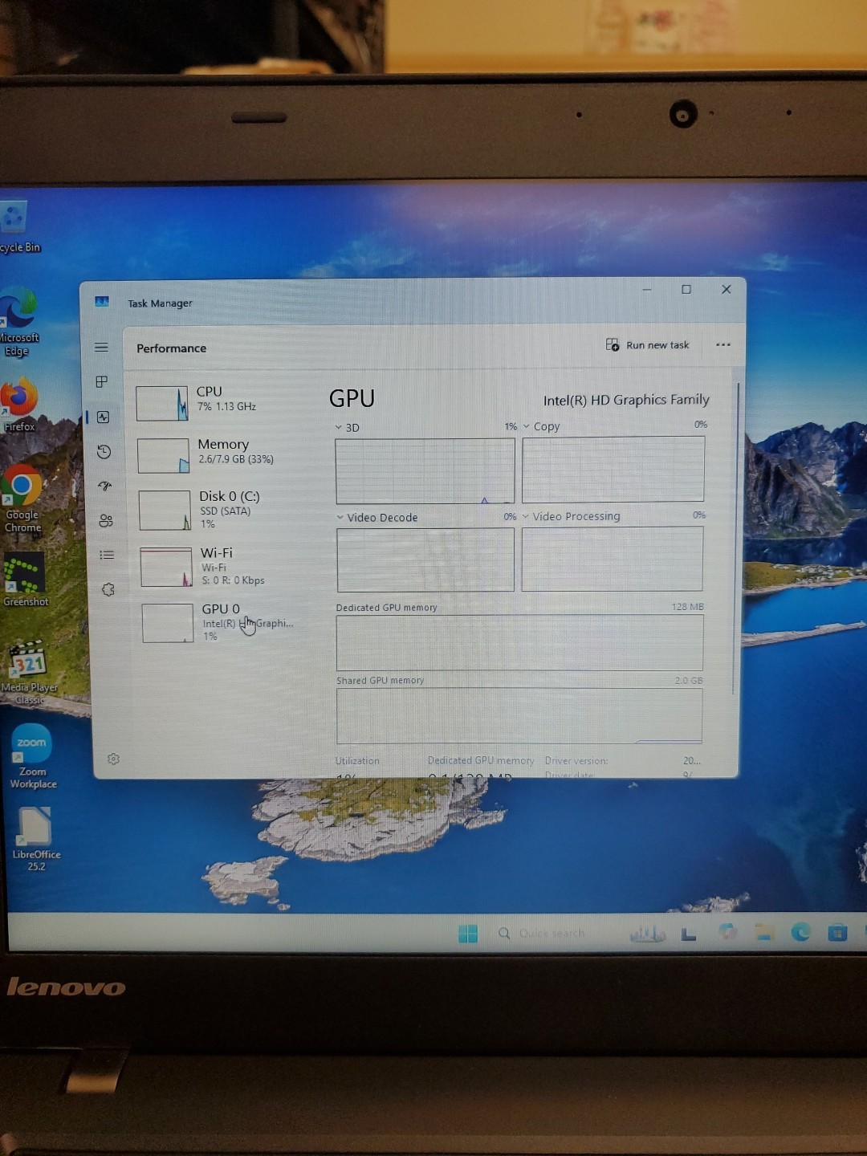
Task: Open the Startup apps page icon
Action: click(104, 486)
